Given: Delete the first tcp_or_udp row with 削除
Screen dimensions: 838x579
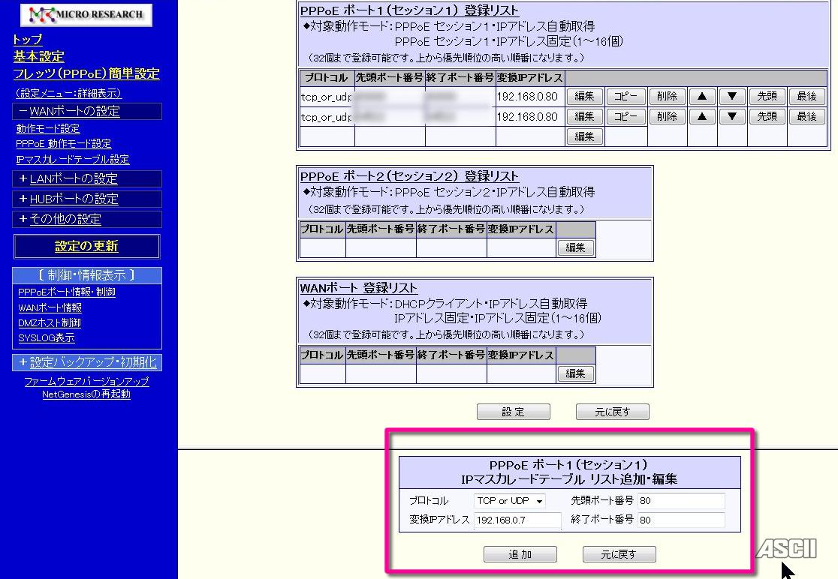Looking at the screenshot, I should pos(667,97).
